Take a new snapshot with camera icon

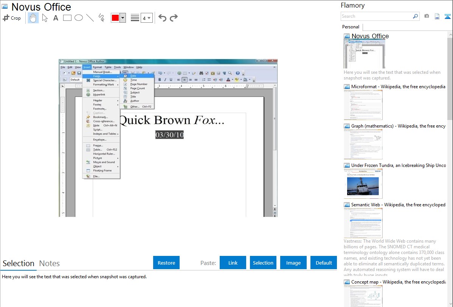pos(427,16)
